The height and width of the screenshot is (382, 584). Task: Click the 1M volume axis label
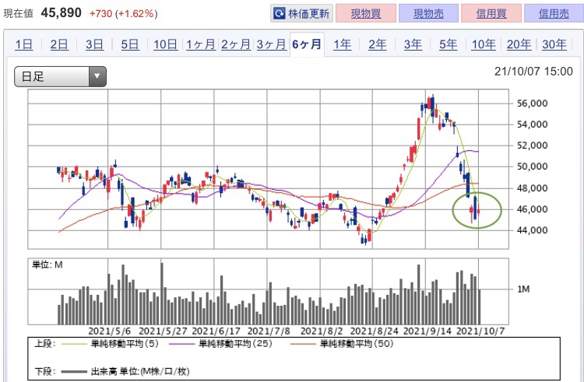(523, 289)
